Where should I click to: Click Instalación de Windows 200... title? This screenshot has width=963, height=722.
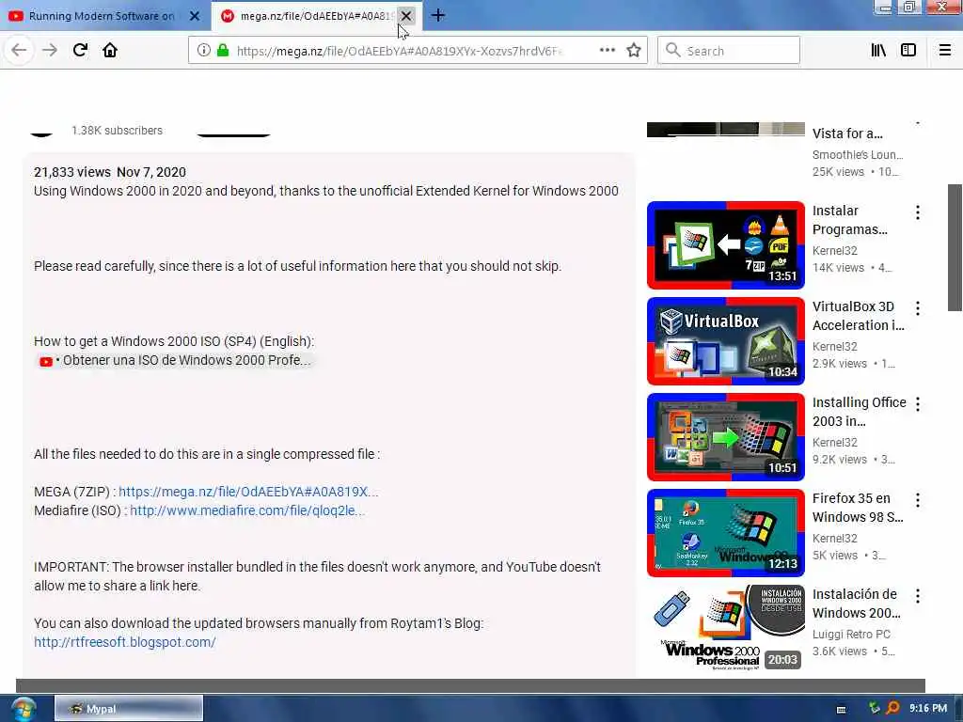click(x=856, y=603)
